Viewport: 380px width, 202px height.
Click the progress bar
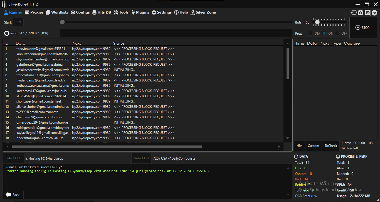(176, 33)
